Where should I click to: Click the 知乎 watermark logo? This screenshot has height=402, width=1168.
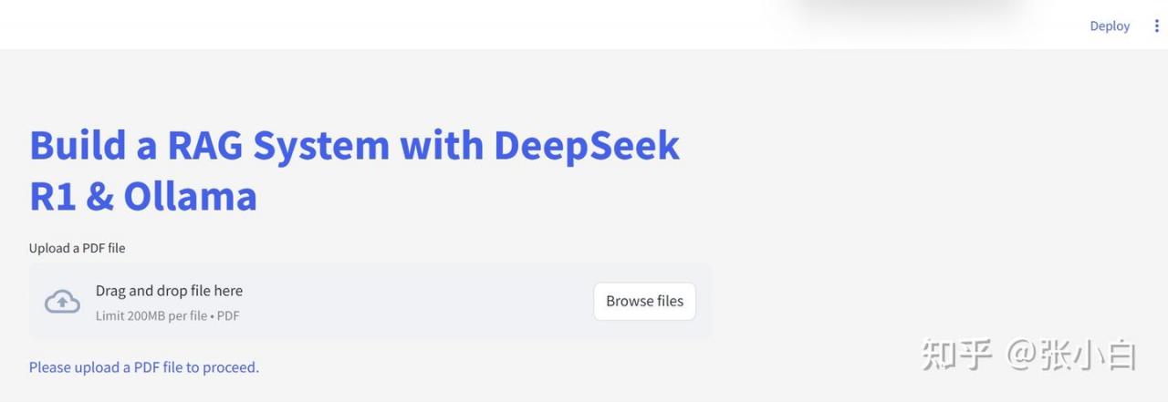pos(956,355)
